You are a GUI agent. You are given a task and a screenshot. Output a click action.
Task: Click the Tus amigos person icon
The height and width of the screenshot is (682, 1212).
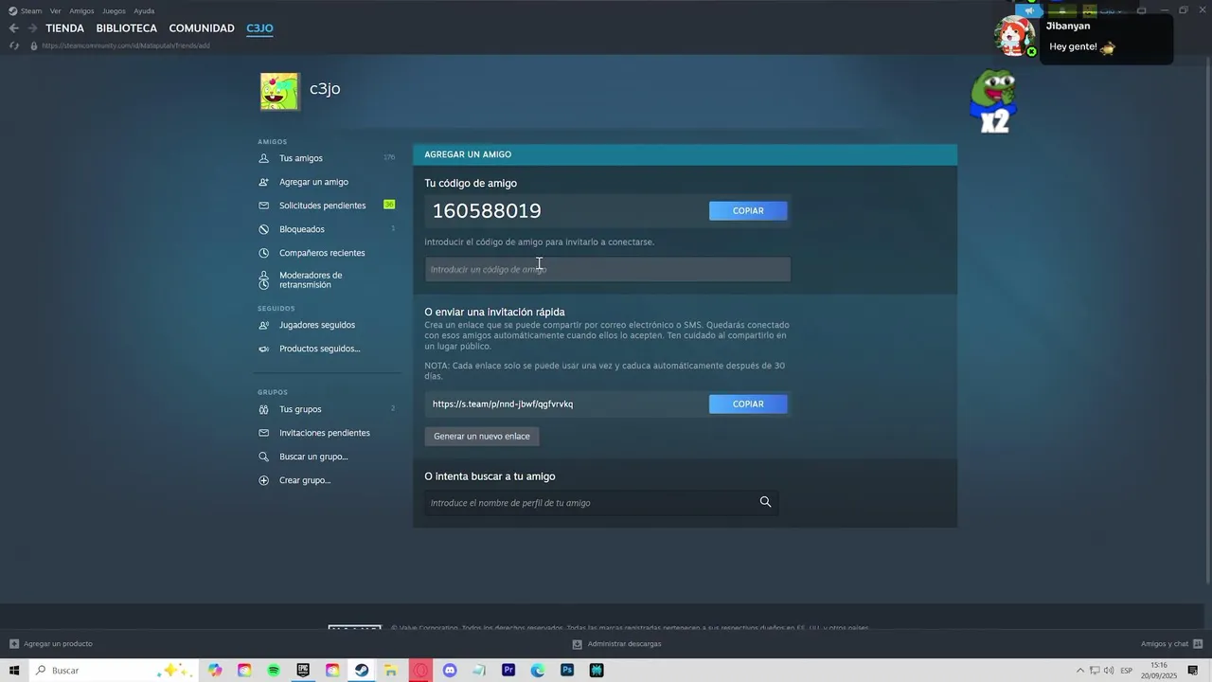pos(264,158)
